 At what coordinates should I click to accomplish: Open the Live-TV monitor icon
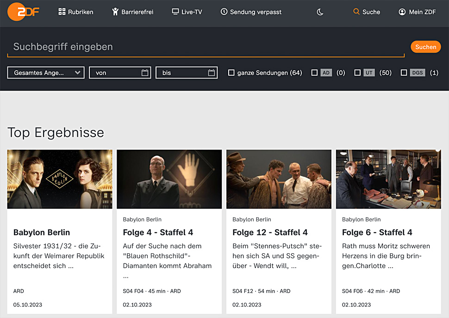(175, 12)
